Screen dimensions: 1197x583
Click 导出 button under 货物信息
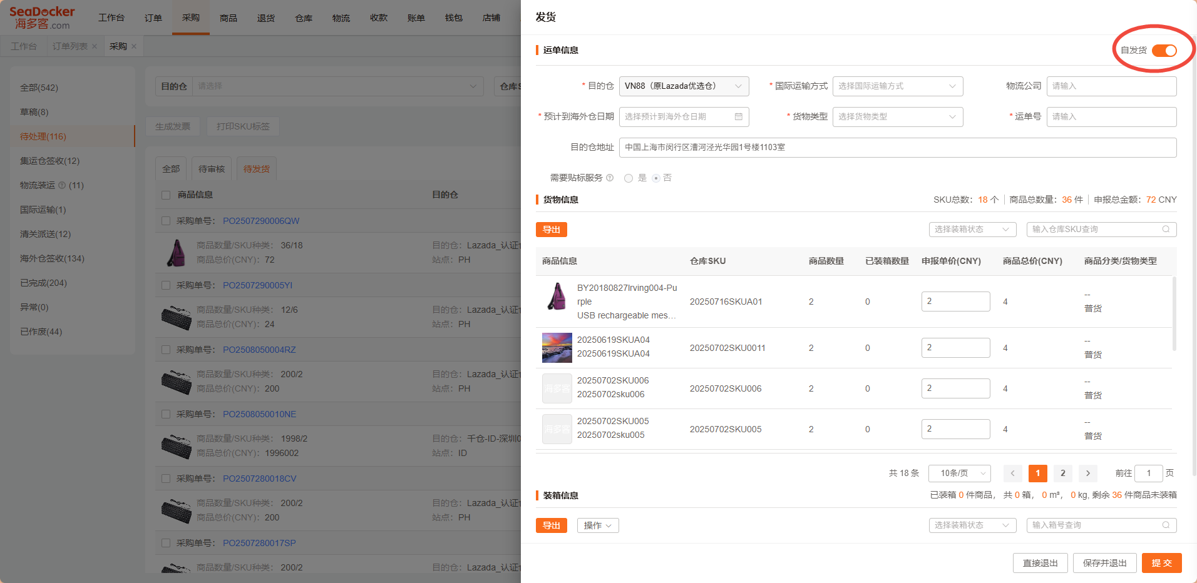[551, 230]
